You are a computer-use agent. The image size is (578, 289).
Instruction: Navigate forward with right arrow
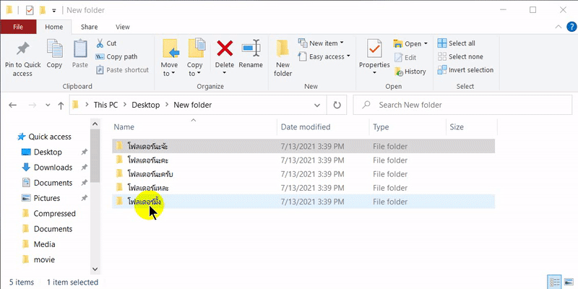click(33, 105)
